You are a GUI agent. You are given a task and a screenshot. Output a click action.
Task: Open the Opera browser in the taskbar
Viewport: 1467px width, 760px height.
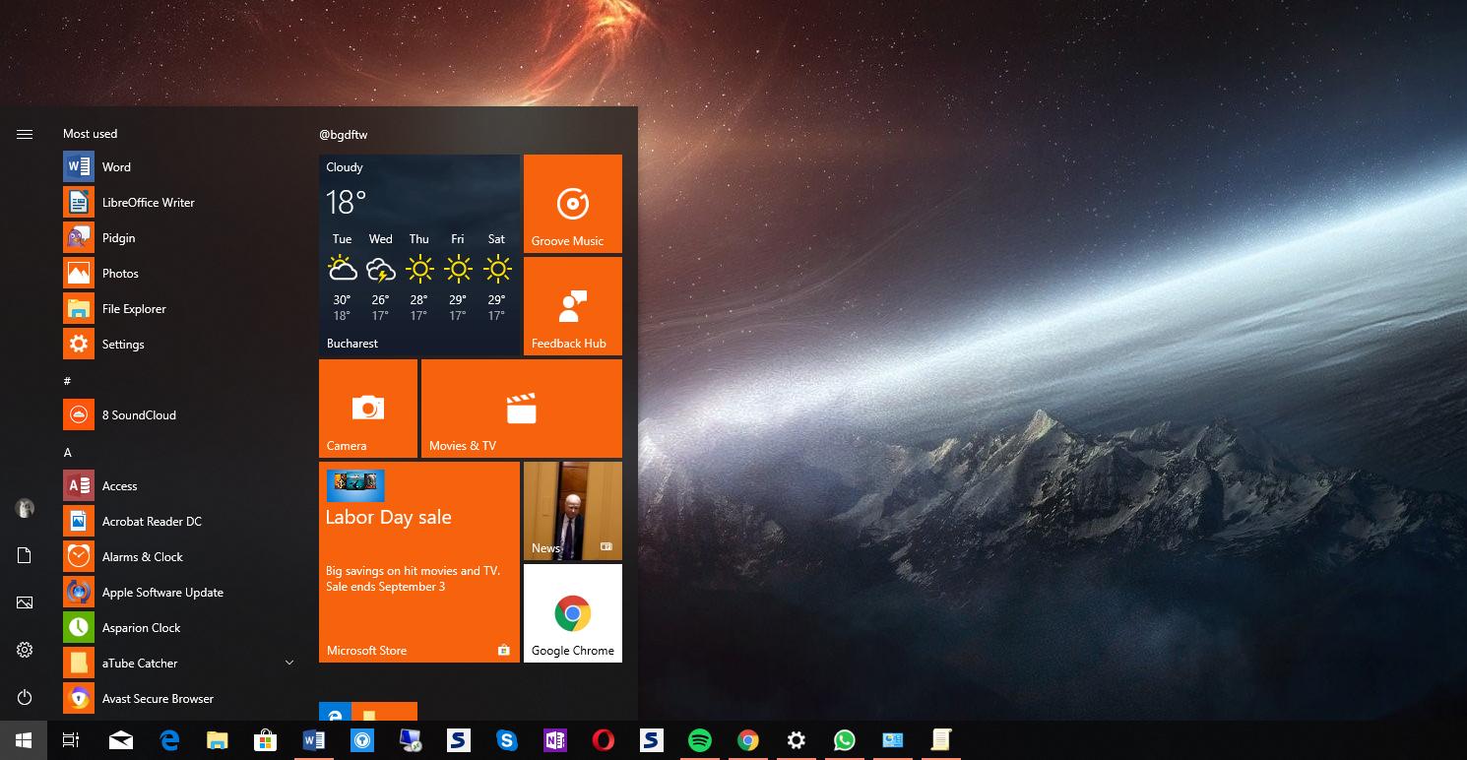pos(604,740)
